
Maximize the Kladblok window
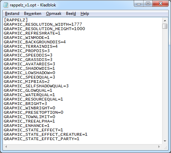(x=148, y=4)
